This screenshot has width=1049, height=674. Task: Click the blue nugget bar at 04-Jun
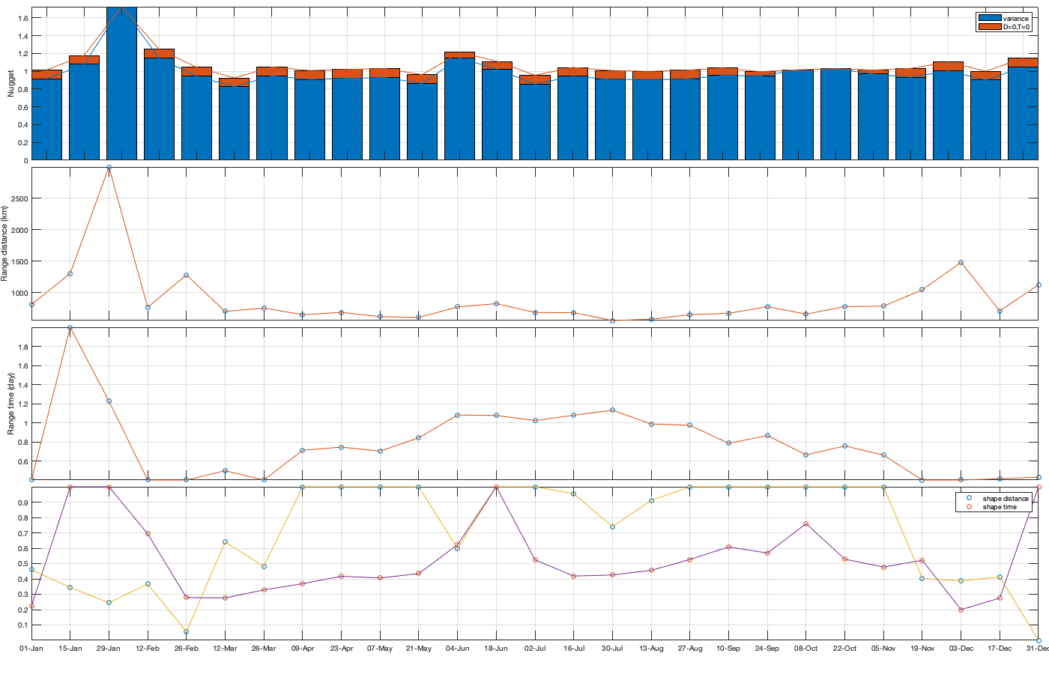coord(459,109)
